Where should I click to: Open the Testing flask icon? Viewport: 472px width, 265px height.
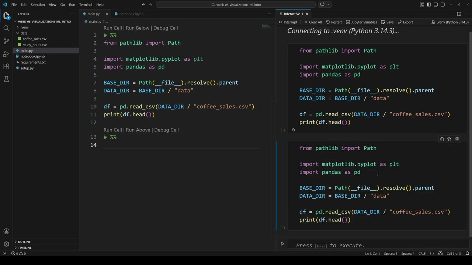coord(6,79)
